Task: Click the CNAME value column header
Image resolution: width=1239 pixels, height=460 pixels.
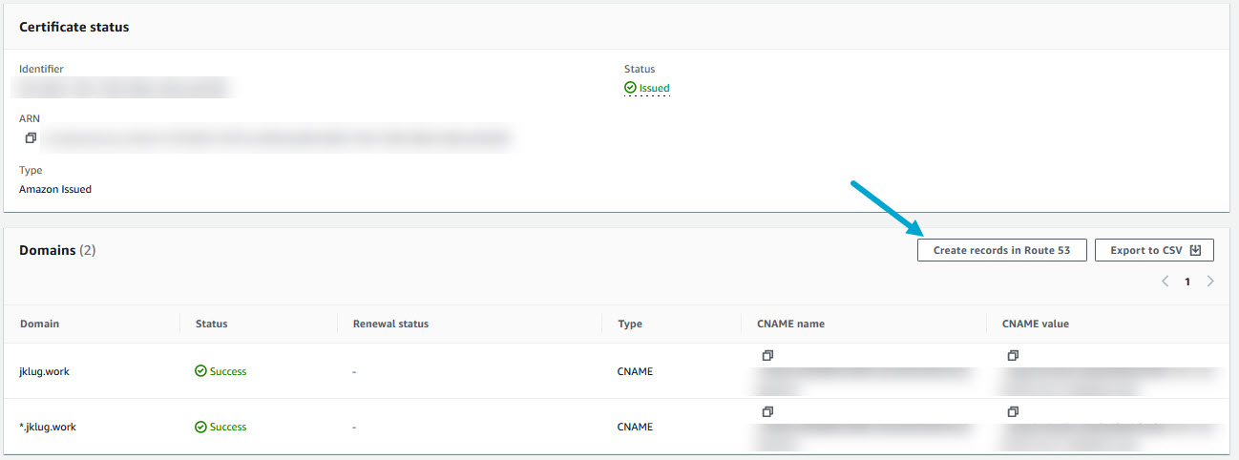Action: [1035, 324]
